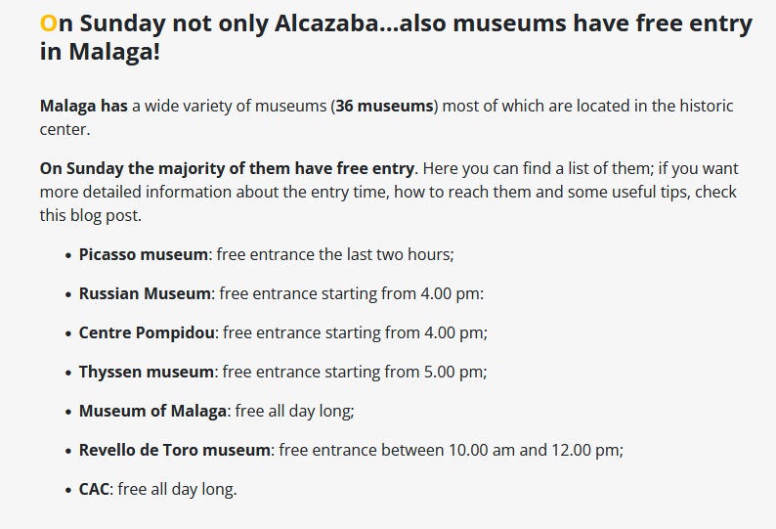This screenshot has height=529, width=776.
Task: Click "free entrance the last two hours" text
Action: [333, 254]
